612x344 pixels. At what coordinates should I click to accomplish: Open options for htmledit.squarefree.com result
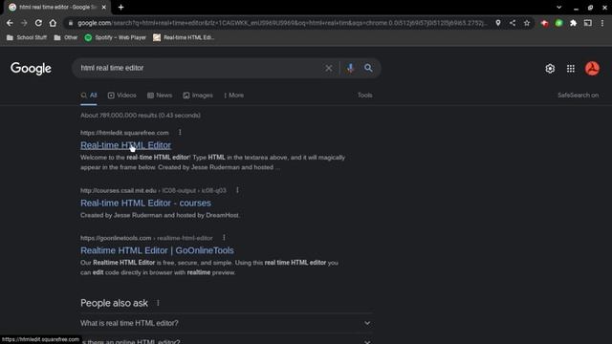pos(180,133)
